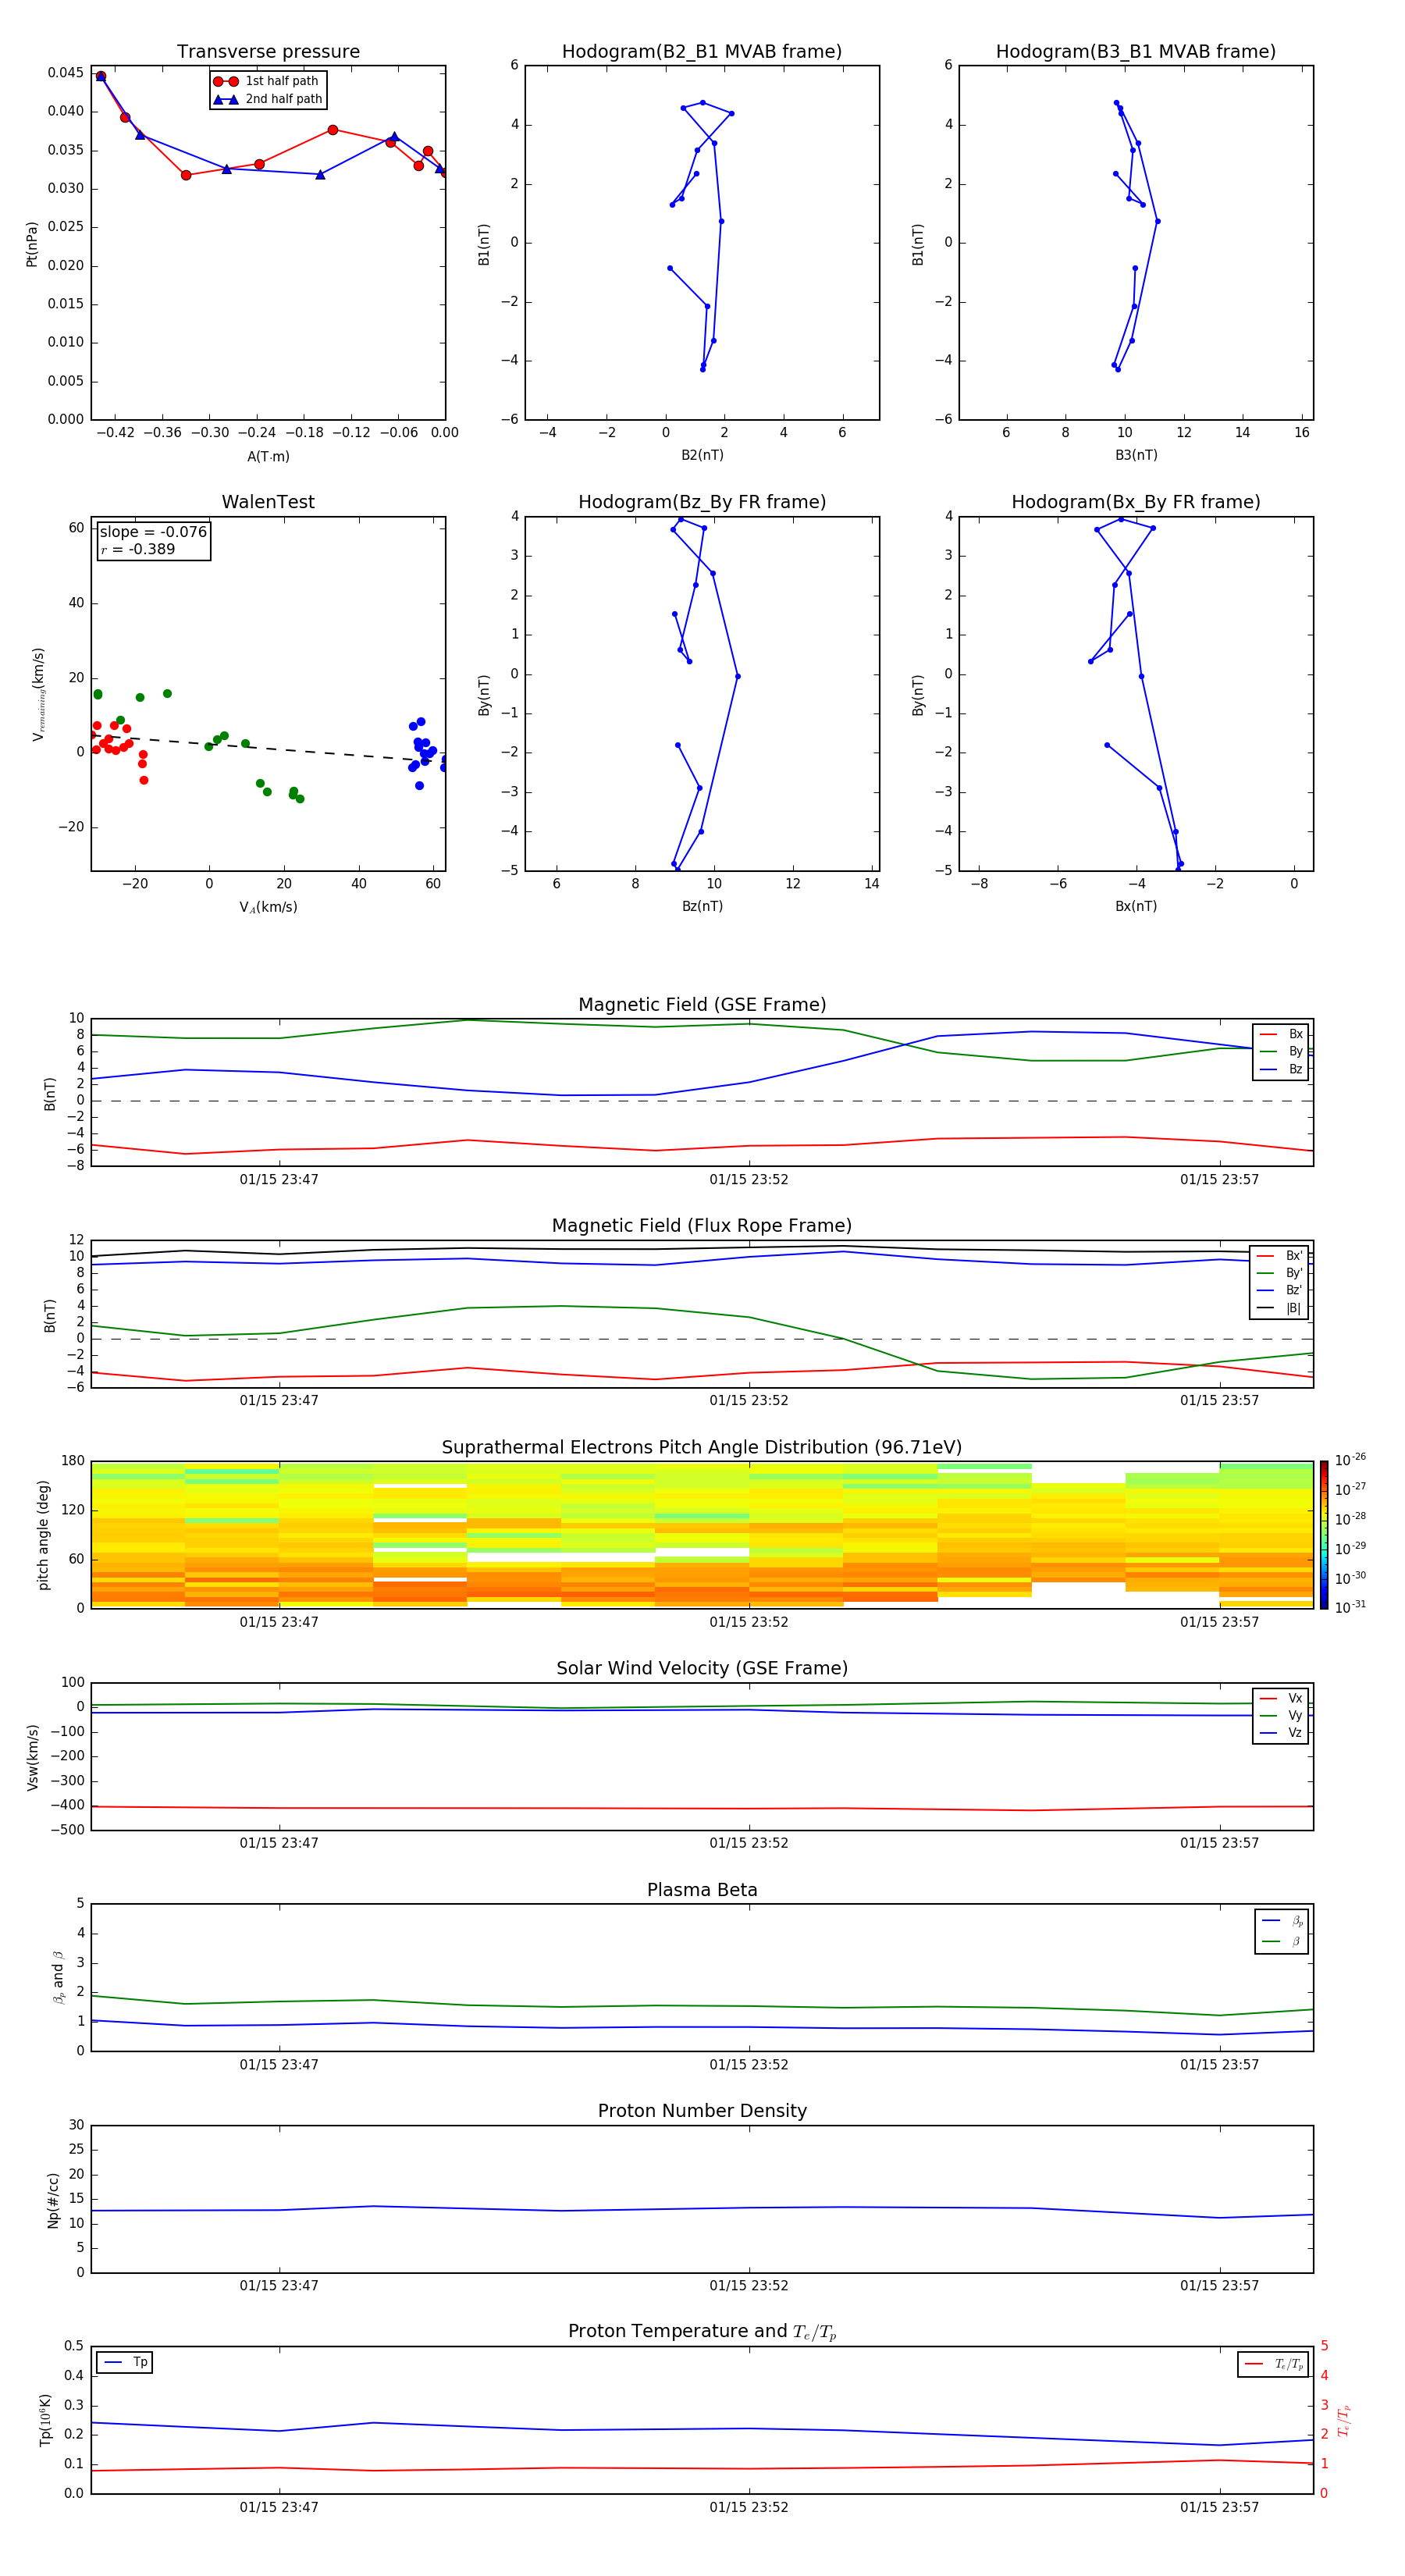This screenshot has width=1405, height=2576.
Task: Click the 10^-26 colorbar label
Action: (1350, 1460)
